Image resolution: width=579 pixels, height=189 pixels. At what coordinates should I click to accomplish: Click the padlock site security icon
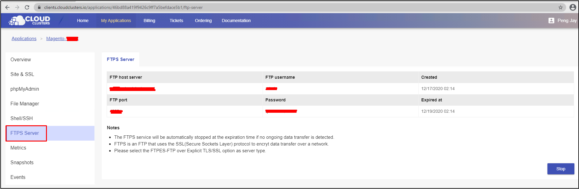pyautogui.click(x=39, y=7)
